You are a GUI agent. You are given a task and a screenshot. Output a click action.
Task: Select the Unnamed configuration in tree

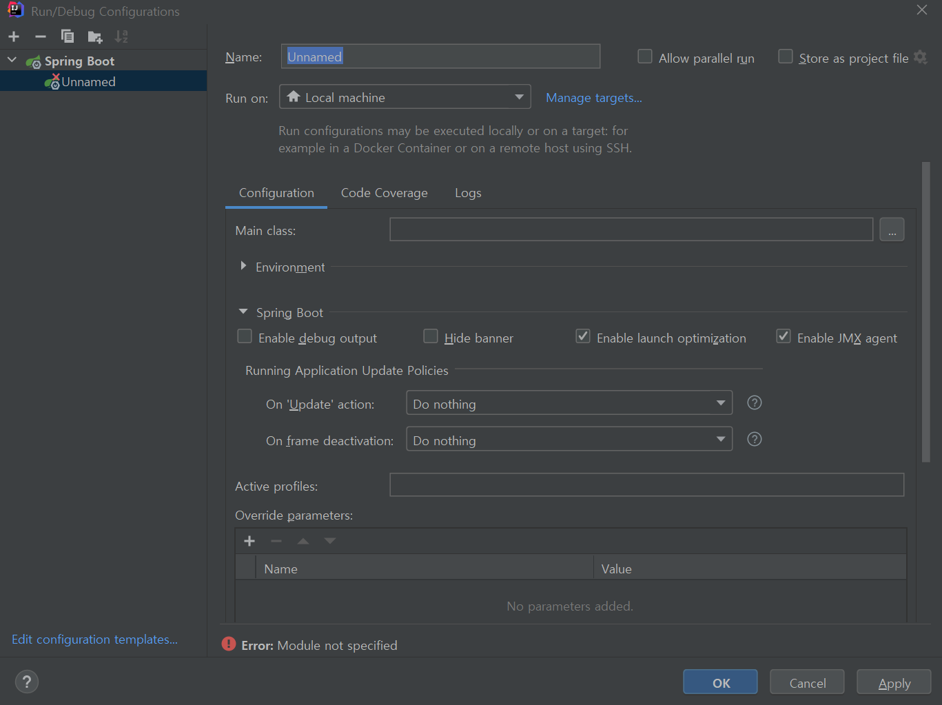(x=103, y=81)
